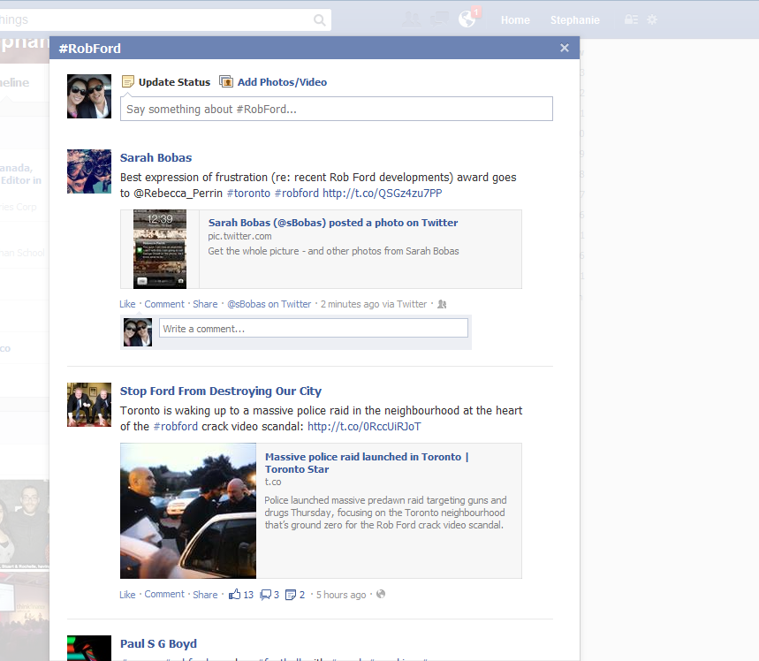Open 'Stop Ford From Destroying Our City' page

[221, 391]
